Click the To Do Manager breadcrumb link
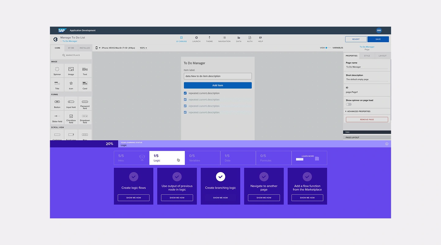This screenshot has height=245, width=441. 70,41
